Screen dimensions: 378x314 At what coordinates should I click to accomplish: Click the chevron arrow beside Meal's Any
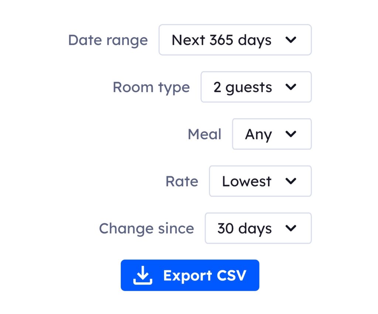point(291,134)
